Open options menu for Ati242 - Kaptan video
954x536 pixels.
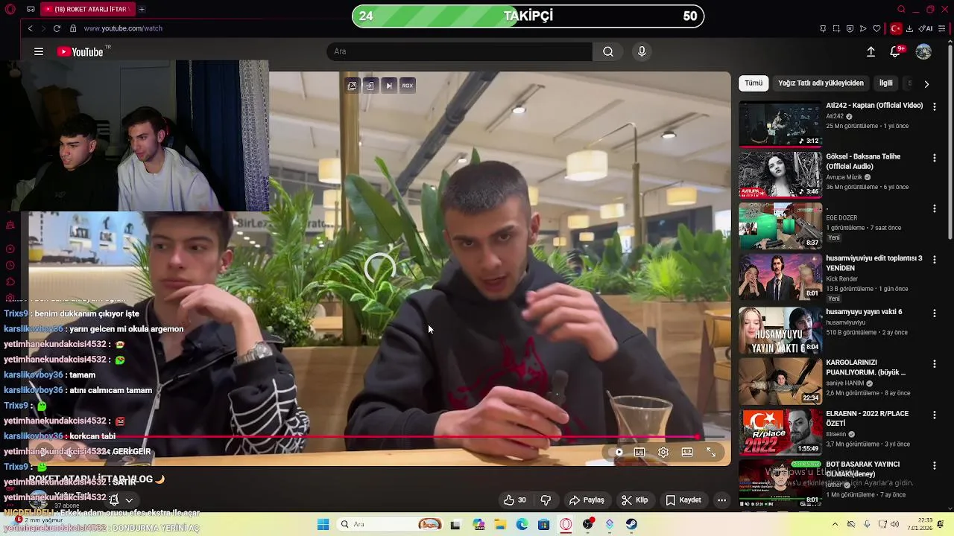tap(934, 106)
